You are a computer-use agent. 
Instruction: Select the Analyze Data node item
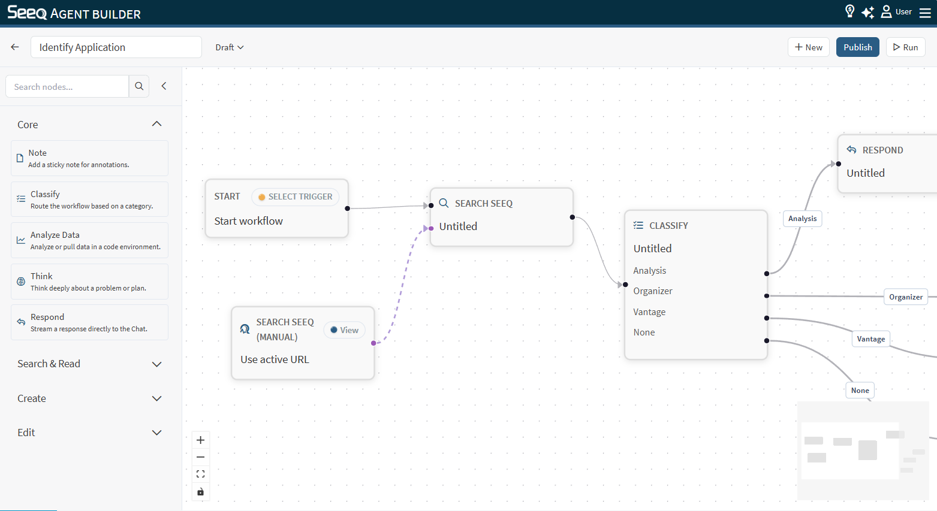click(x=90, y=240)
